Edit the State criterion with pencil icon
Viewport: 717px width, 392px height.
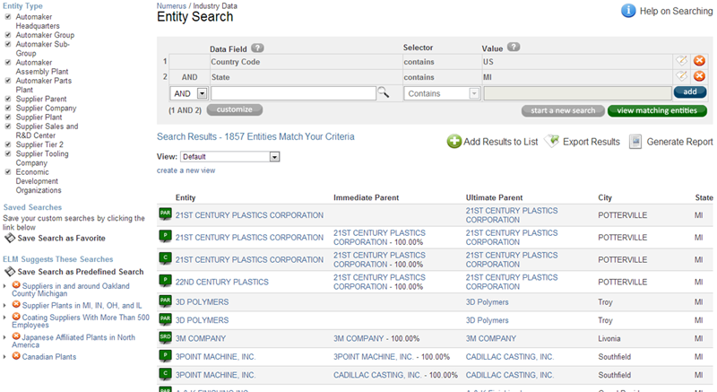pyautogui.click(x=682, y=77)
